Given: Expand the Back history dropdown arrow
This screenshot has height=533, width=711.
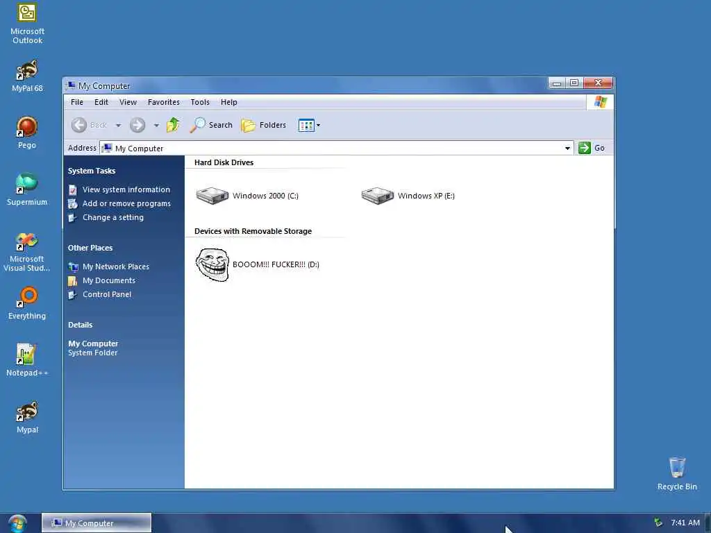Looking at the screenshot, I should tap(118, 126).
